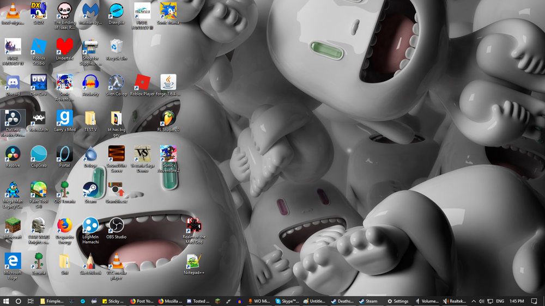The image size is (545, 306).
Task: Expand the hidden system tray icons chevron
Action: (x=473, y=301)
